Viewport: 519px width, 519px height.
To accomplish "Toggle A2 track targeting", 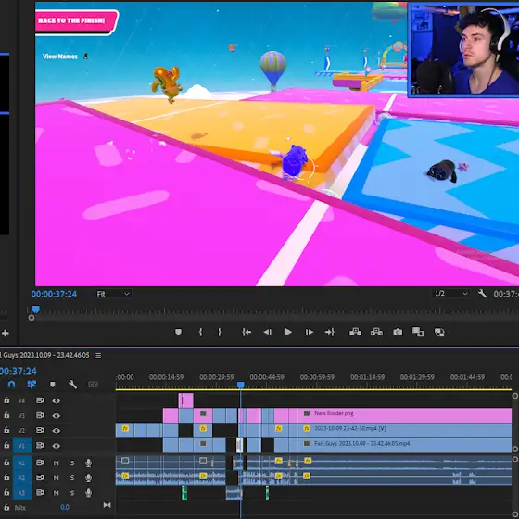I will 22,477.
